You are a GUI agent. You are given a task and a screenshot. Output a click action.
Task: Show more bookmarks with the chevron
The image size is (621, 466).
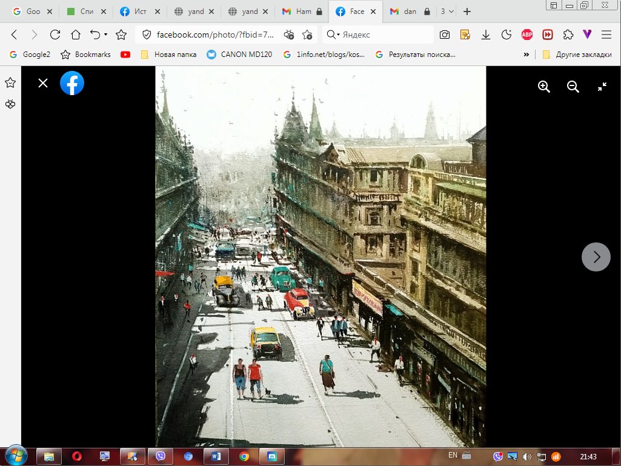coord(526,55)
